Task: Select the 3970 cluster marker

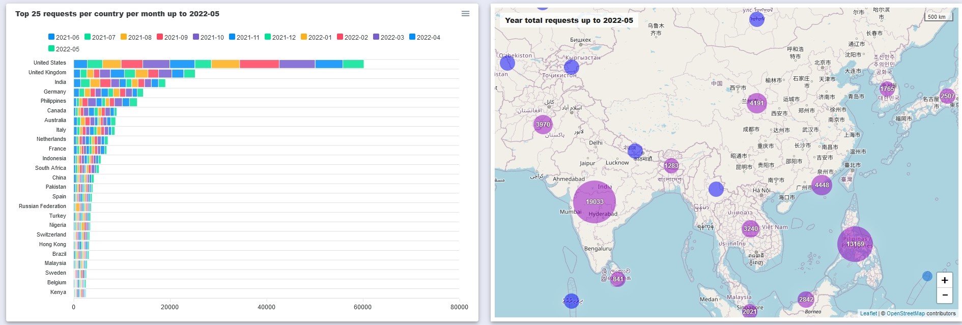Action: [543, 124]
